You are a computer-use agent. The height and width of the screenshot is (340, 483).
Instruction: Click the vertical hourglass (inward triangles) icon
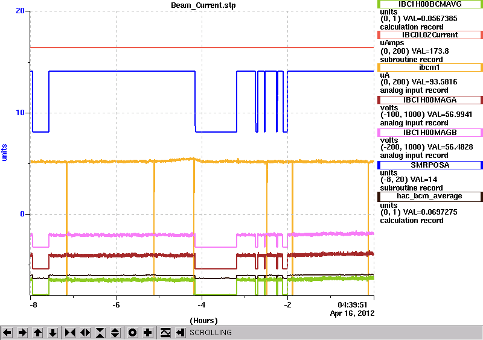pyautogui.click(x=100, y=333)
